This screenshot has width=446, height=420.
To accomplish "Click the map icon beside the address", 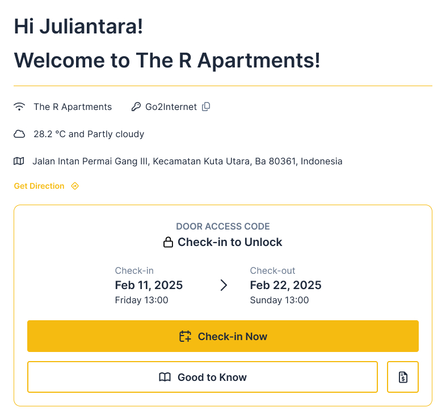I will tap(19, 162).
